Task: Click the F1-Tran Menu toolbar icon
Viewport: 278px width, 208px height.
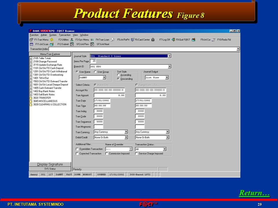Action: coord(32,40)
